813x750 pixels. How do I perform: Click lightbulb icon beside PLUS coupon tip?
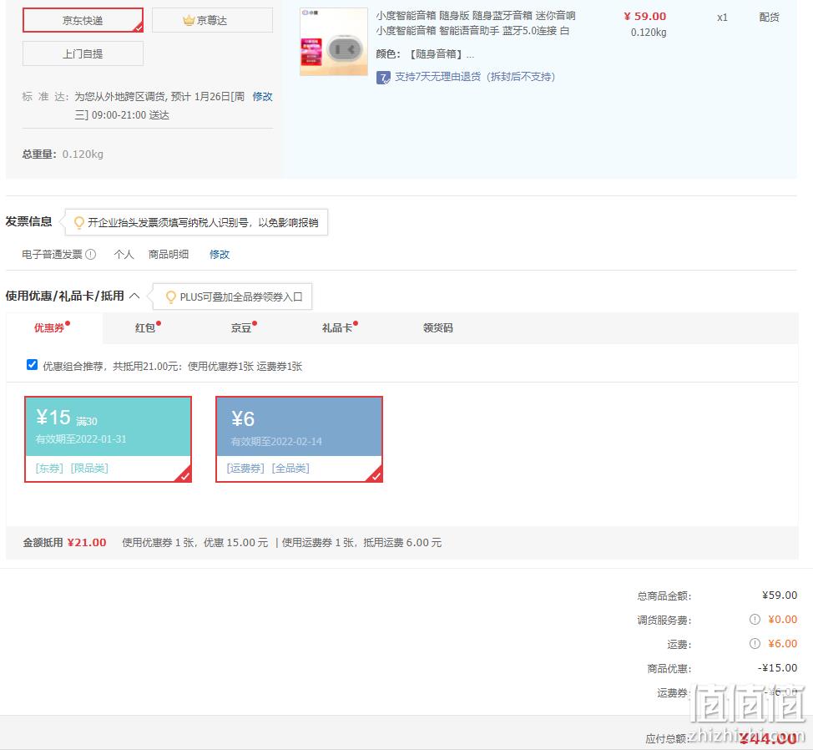tap(170, 297)
